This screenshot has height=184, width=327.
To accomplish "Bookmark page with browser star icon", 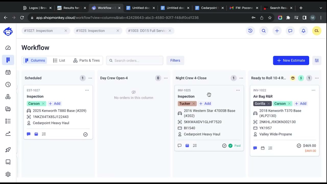I will (x=270, y=18).
